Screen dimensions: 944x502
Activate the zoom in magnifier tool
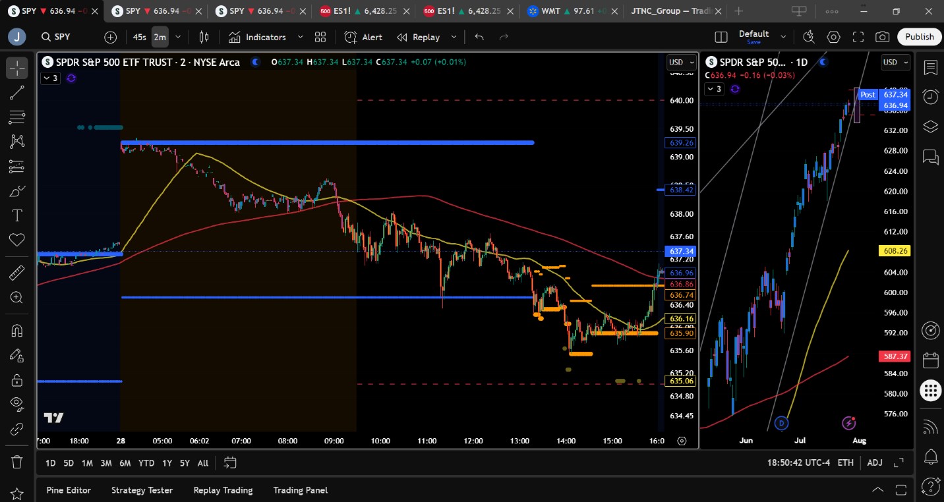(x=17, y=298)
